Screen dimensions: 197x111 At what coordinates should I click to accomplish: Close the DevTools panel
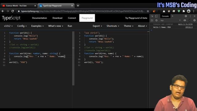[x=195, y=16]
